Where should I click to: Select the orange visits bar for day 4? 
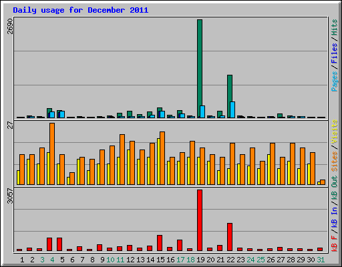[x=52, y=154]
